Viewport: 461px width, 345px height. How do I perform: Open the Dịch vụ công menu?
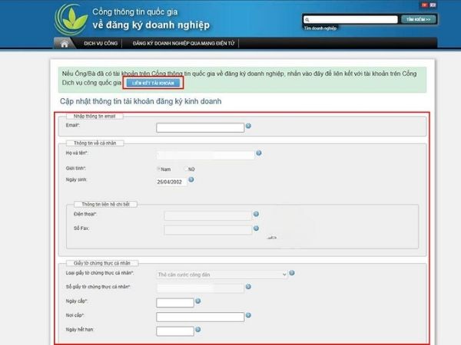pos(101,44)
